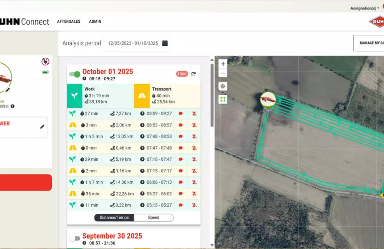Zoom in on the map

pos(223,64)
